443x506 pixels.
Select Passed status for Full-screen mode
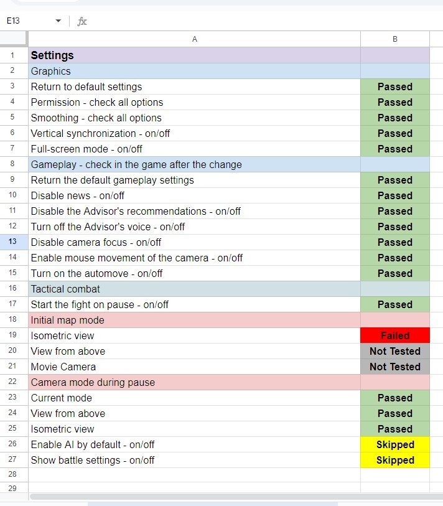(395, 149)
